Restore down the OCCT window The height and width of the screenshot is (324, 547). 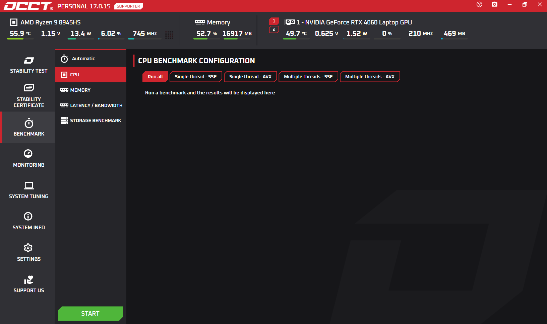coord(525,4)
